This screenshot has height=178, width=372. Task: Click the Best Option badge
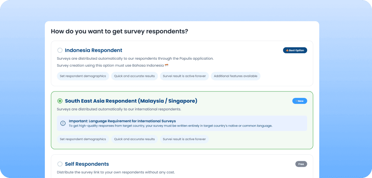point(295,50)
